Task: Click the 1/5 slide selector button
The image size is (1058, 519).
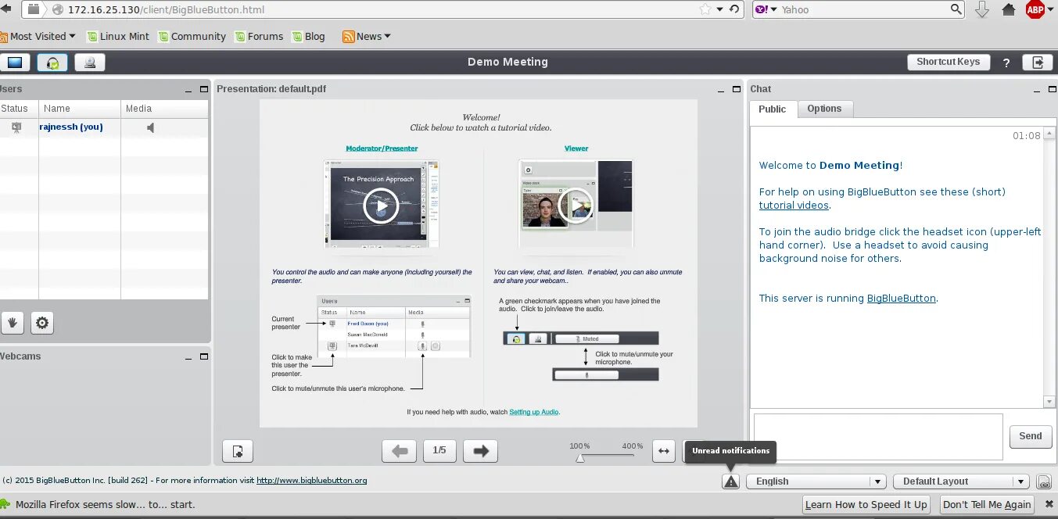Action: [x=439, y=450]
